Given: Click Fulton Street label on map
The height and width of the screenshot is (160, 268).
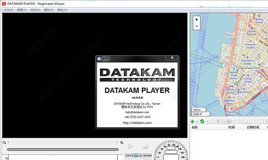Looking at the screenshot, I should [x=248, y=80].
